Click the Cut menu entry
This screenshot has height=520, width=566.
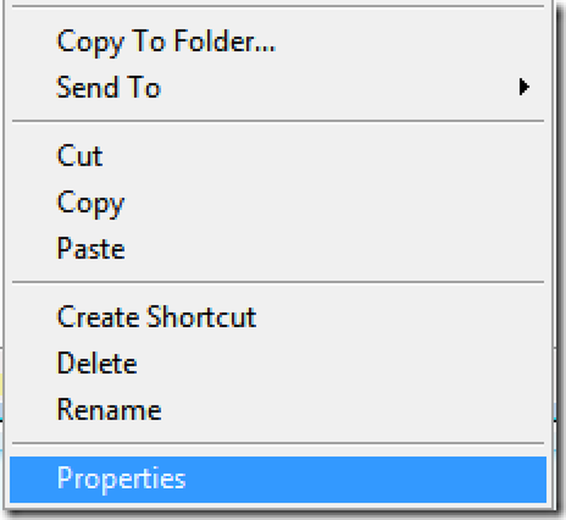point(278,156)
